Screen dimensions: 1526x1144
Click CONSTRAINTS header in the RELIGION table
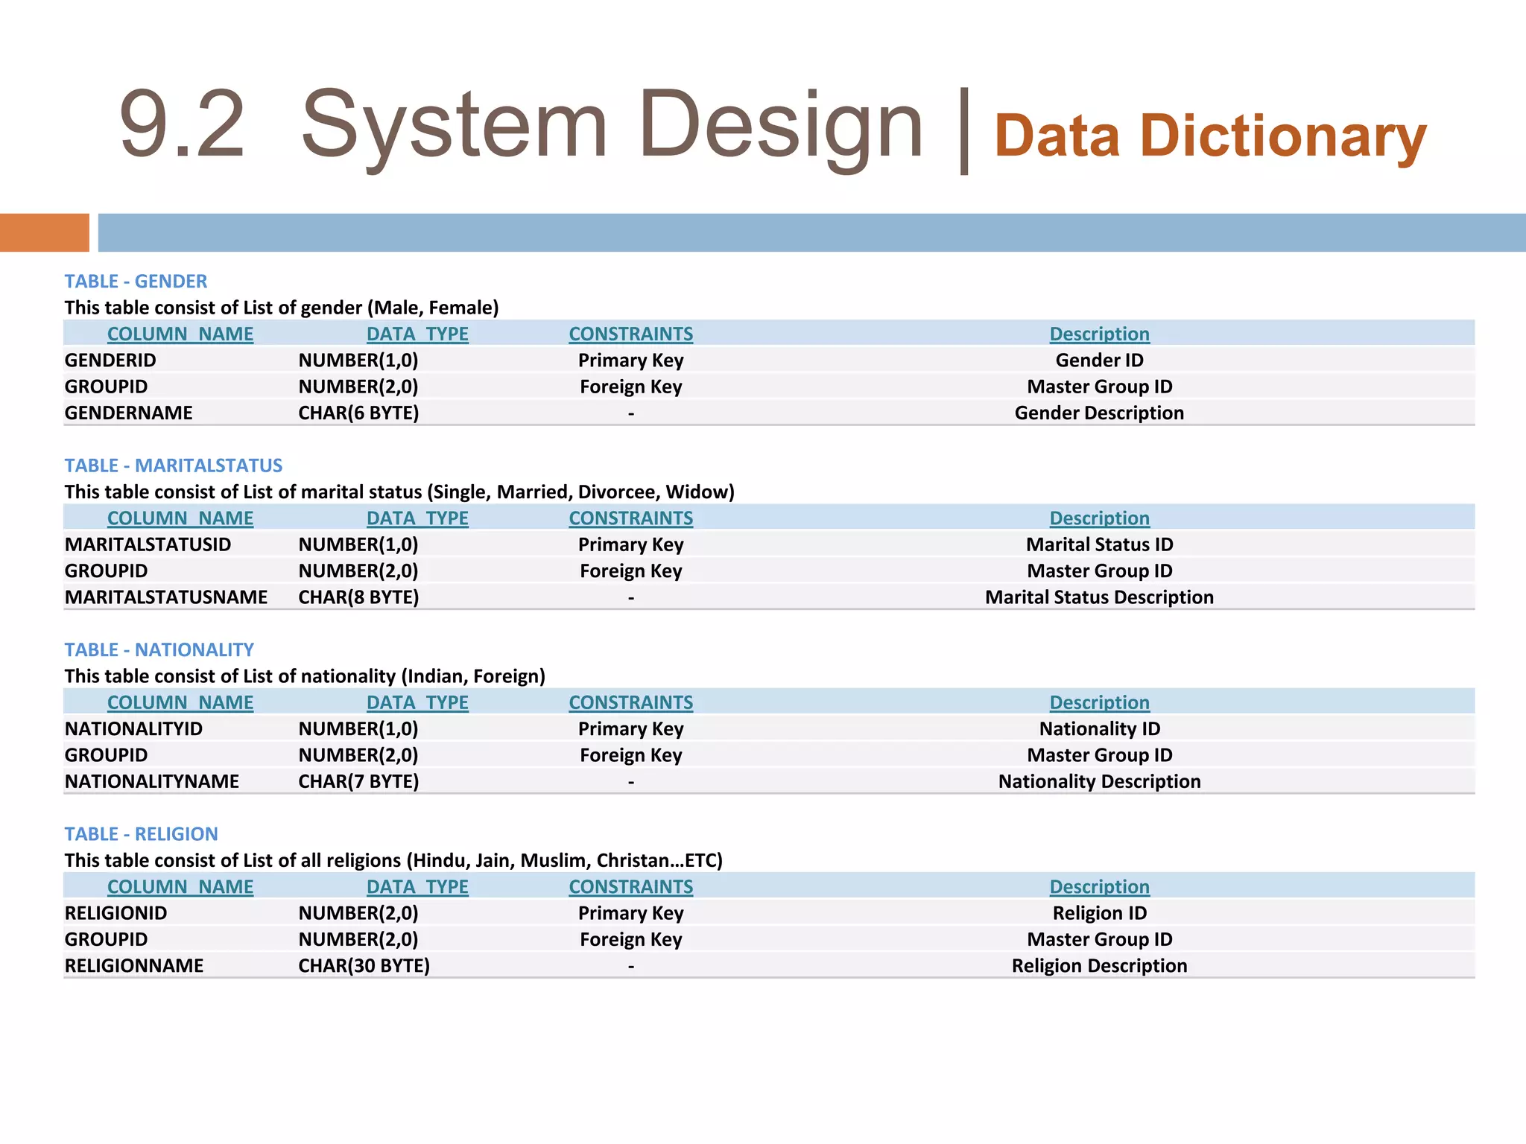coord(631,886)
